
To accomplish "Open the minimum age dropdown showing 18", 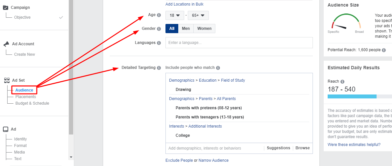I will pos(175,15).
